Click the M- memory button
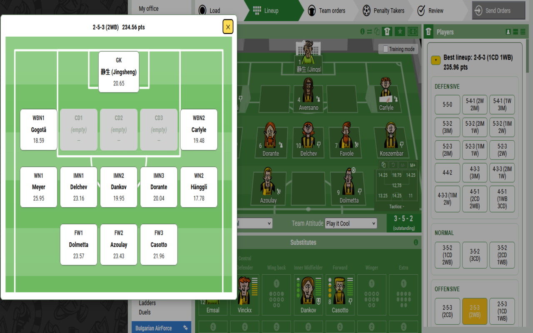 [403, 165]
